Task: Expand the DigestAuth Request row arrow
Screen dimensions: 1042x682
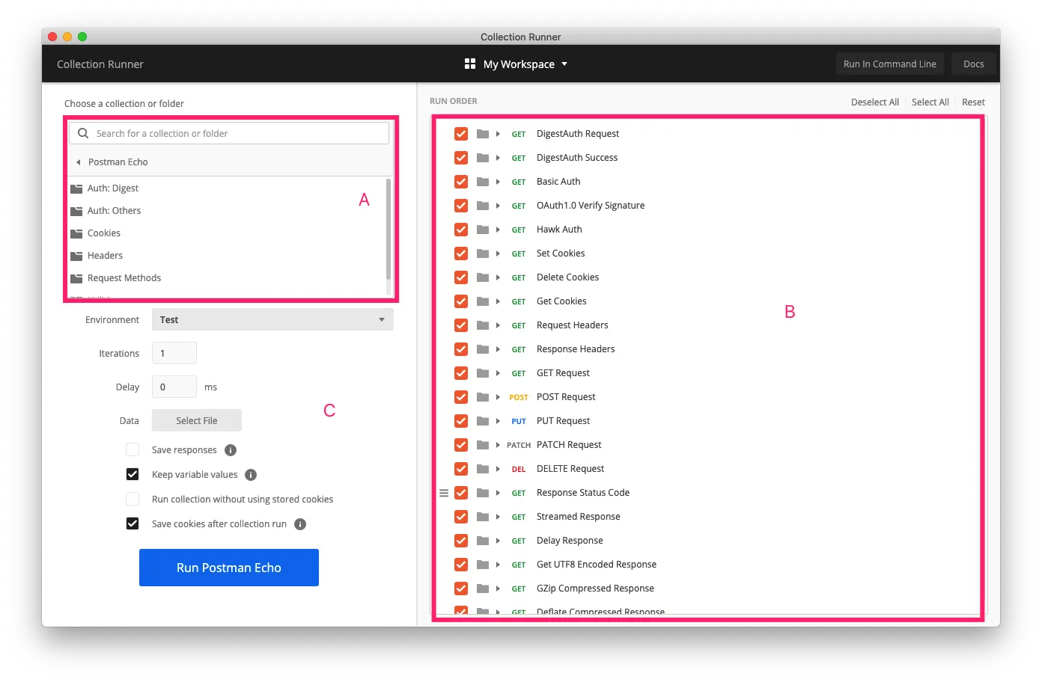Action: click(498, 134)
